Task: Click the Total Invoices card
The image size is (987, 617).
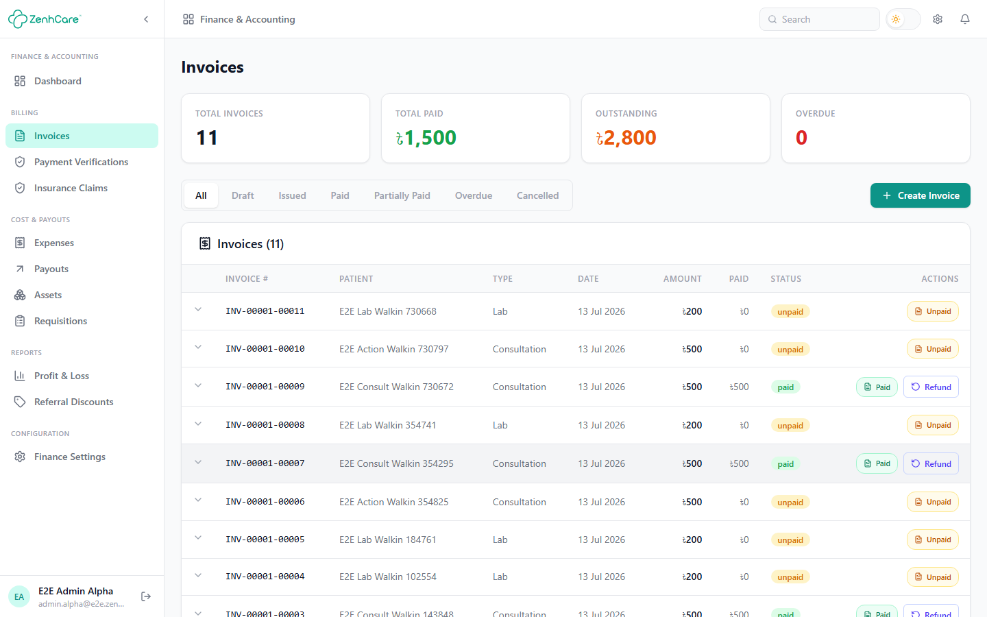Action: click(276, 128)
